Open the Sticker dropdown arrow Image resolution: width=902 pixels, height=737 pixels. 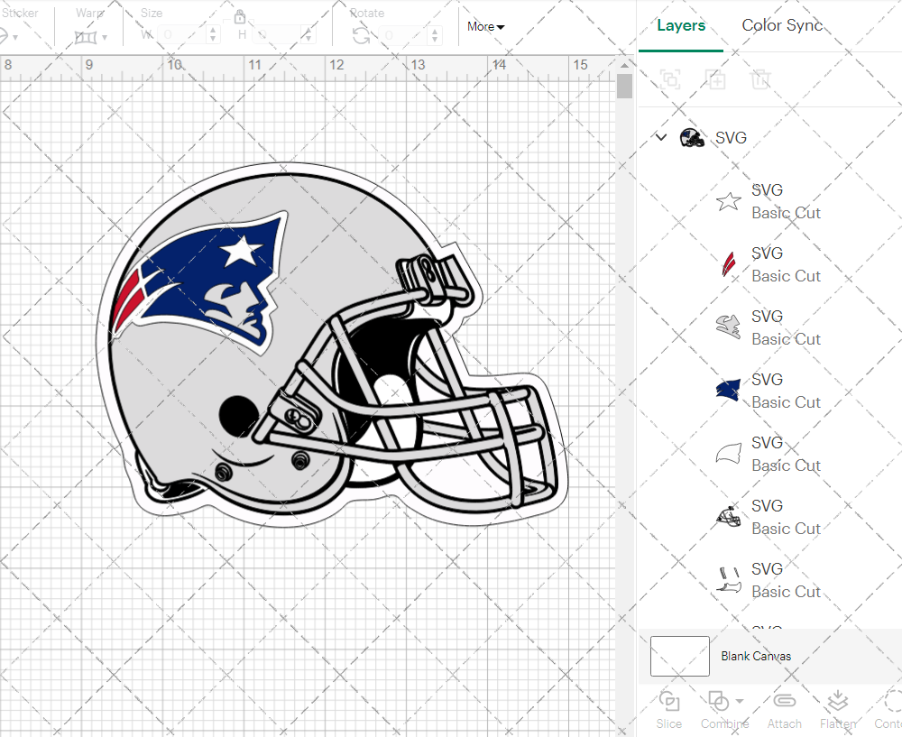pyautogui.click(x=15, y=38)
